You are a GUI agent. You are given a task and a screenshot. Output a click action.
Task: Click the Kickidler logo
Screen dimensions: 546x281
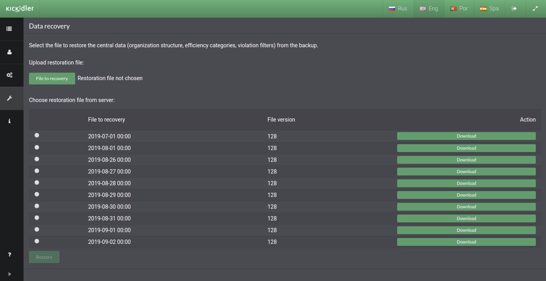pyautogui.click(x=20, y=9)
